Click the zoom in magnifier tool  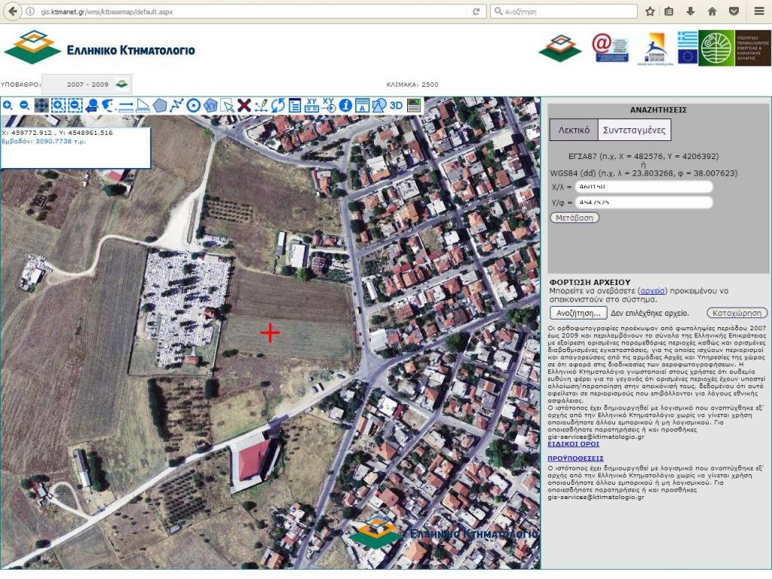tap(8, 106)
